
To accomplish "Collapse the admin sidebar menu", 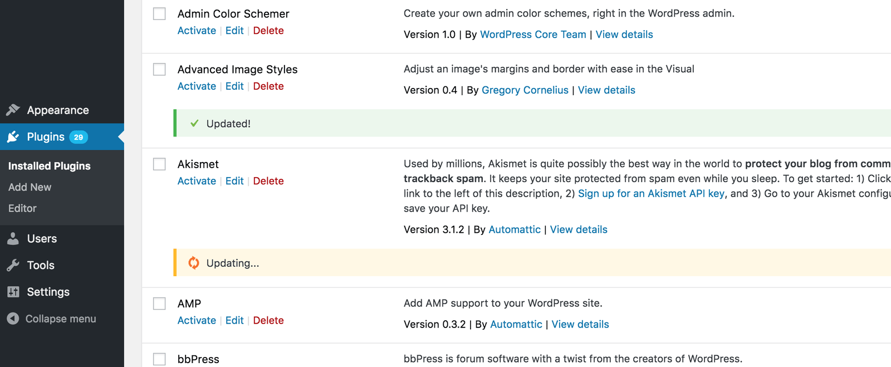I will tap(62, 319).
